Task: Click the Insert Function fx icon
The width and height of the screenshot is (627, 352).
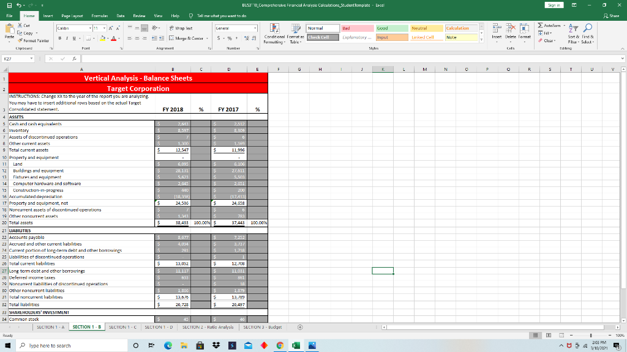Action: 74,59
